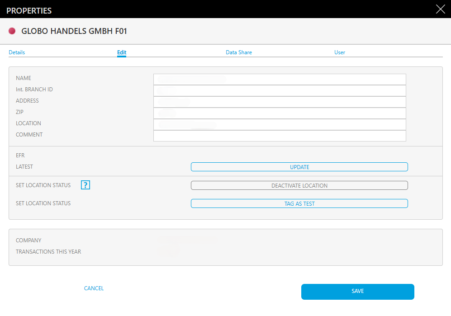Screen dimensions: 451x316
Task: Click the question mark help icon
Action: coord(85,185)
